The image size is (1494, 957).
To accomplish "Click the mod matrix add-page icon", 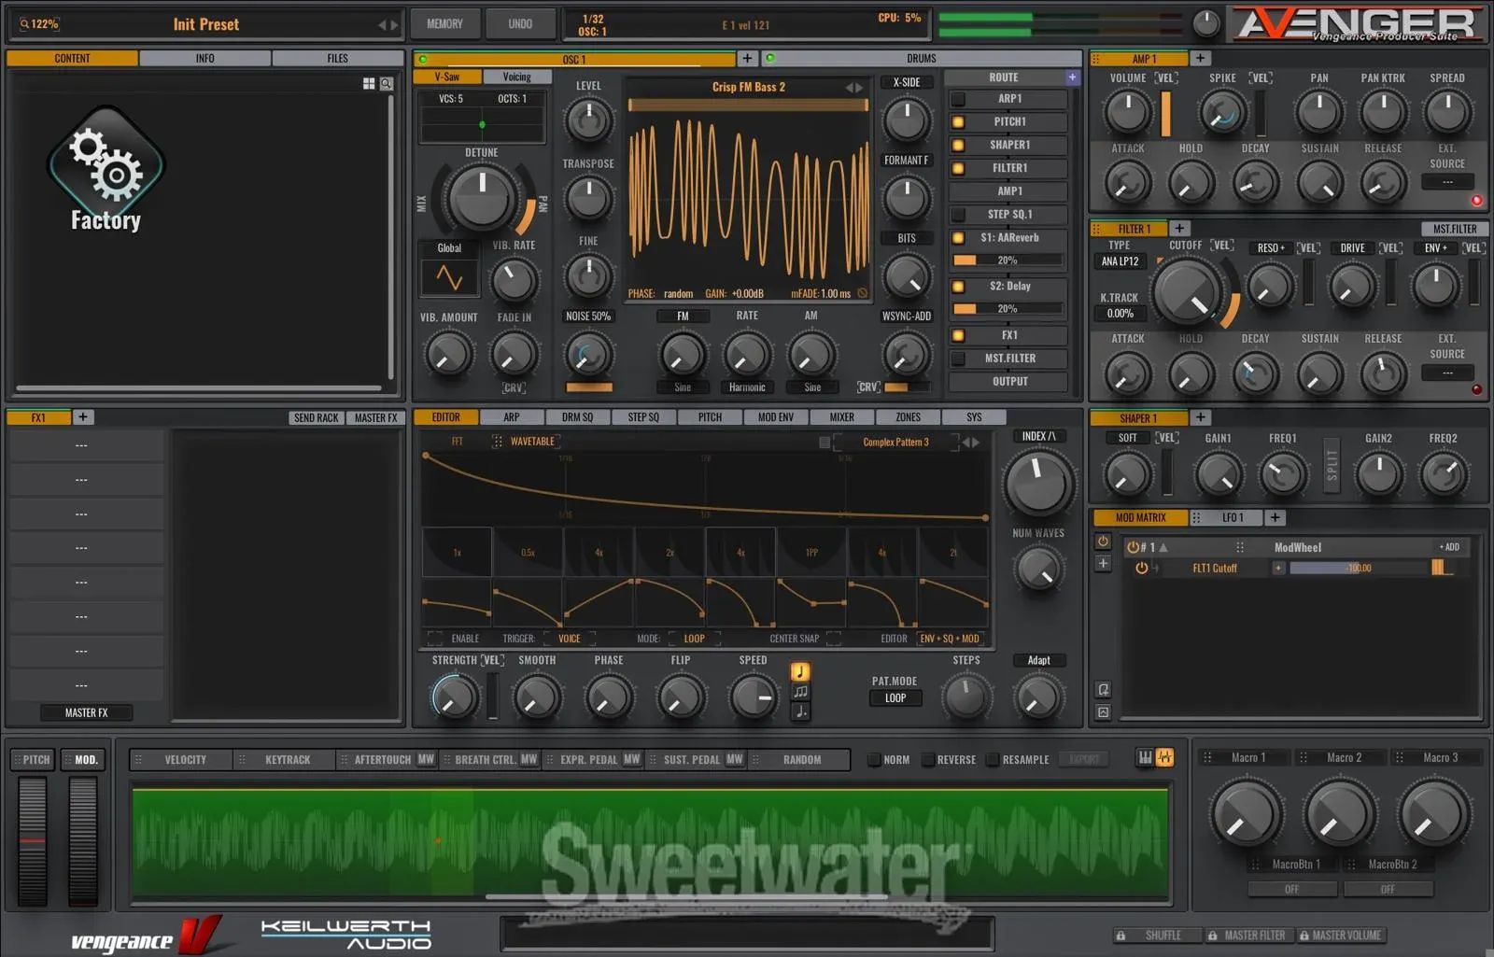I will [1103, 690].
